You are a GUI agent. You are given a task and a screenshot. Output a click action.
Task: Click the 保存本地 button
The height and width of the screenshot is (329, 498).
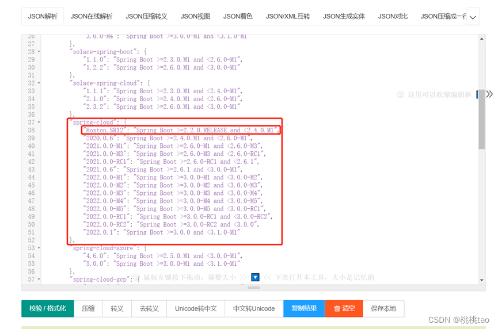[x=383, y=308]
